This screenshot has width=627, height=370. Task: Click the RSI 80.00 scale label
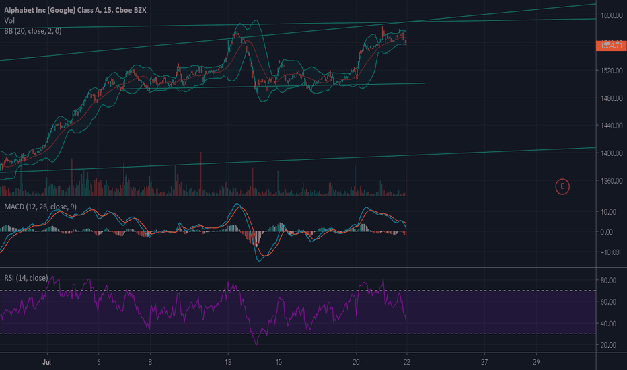point(608,280)
